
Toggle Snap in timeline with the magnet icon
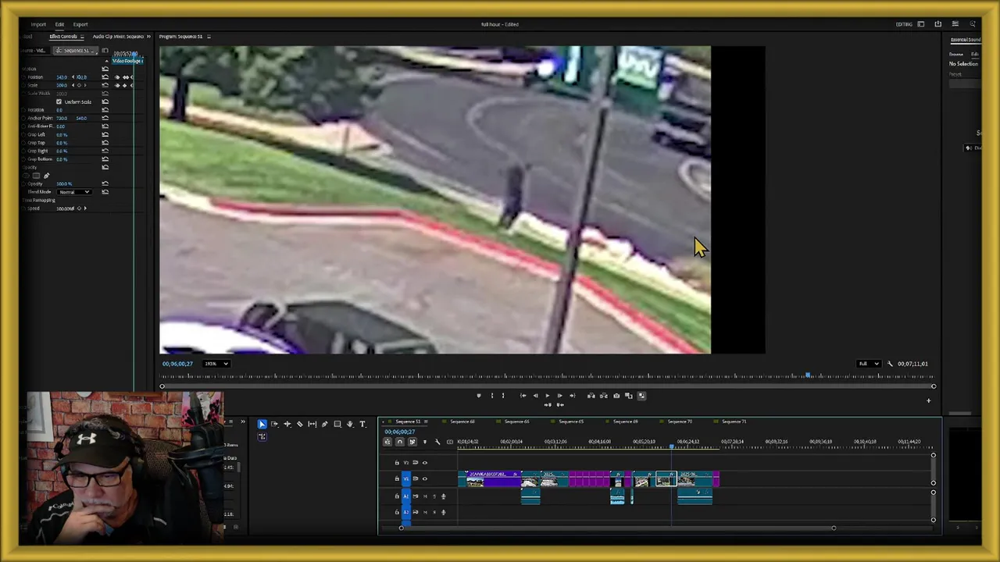399,442
